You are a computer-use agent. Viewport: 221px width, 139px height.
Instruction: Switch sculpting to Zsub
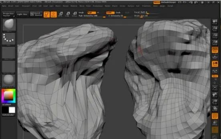coord(118,13)
